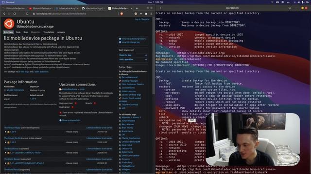Click the bookmark icon beside the address bar
Image resolution: width=311 pixels, height=174 pixels.
[x=27, y=14]
